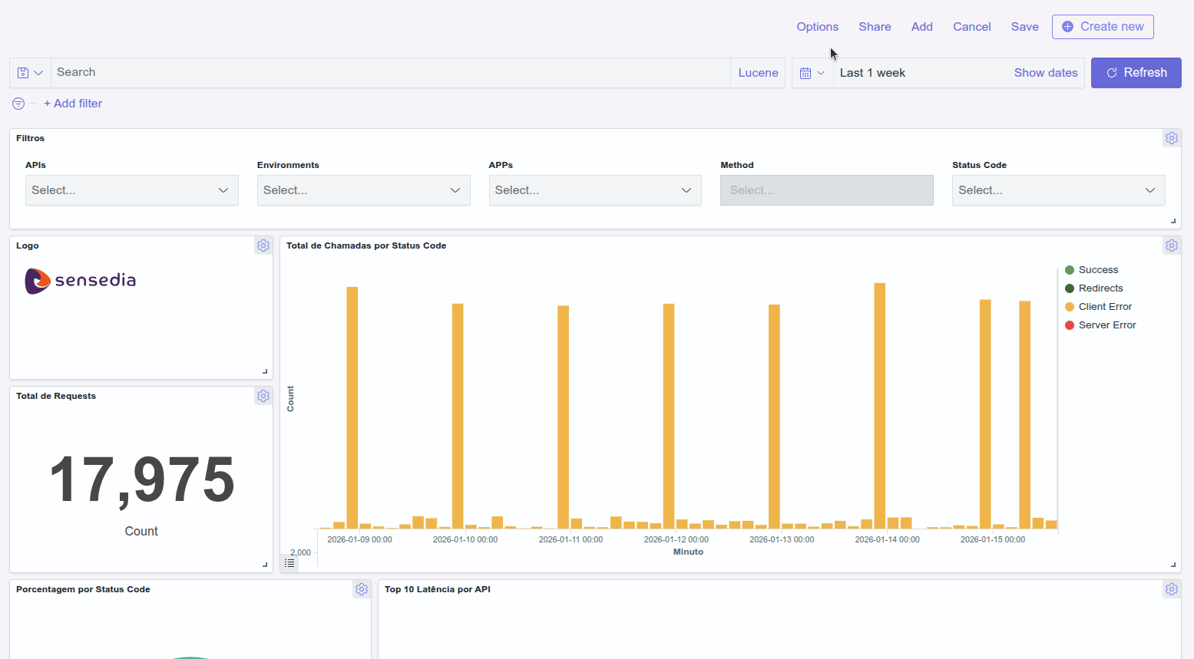Click the Redirects legend color dot
Viewport: 1194px width, 659px height.
pyautogui.click(x=1070, y=288)
